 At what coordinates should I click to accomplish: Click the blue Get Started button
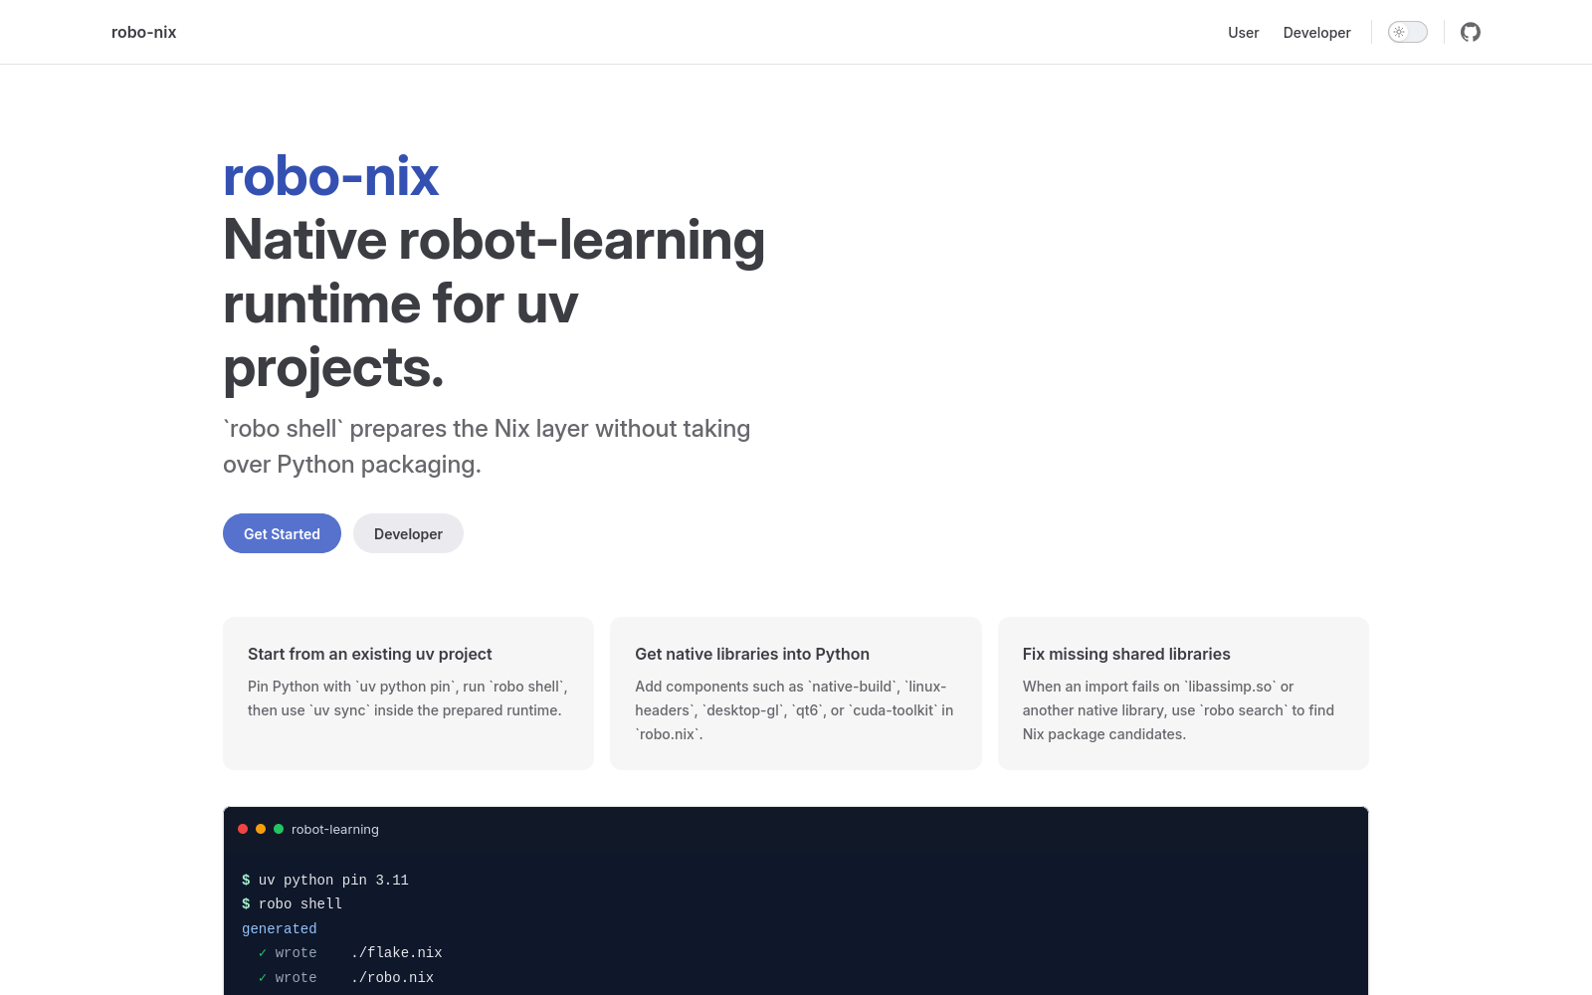click(282, 533)
